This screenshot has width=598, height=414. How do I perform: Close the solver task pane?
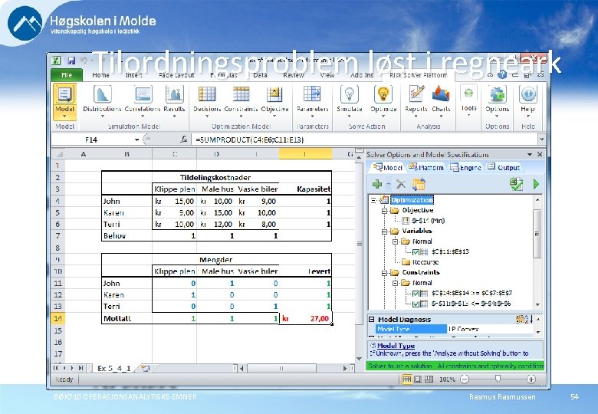click(x=540, y=154)
